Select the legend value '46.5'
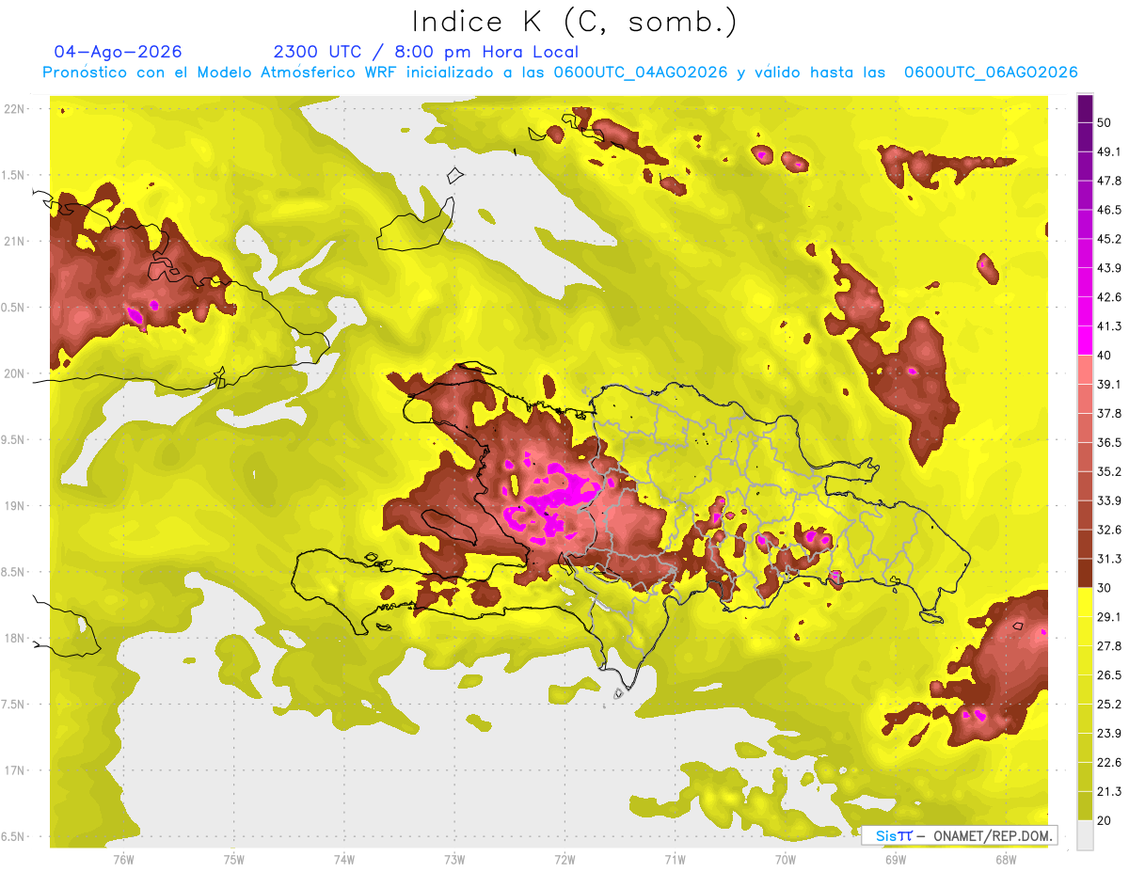The width and height of the screenshot is (1129, 872). 1110,210
